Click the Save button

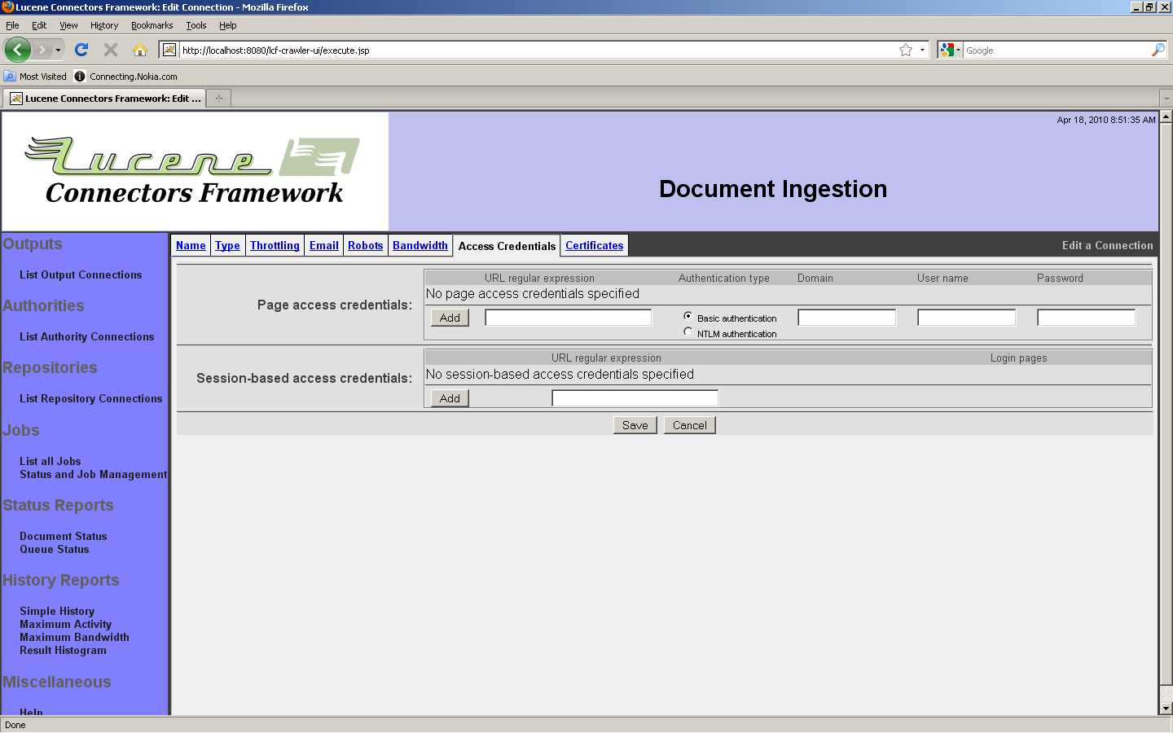tap(635, 425)
